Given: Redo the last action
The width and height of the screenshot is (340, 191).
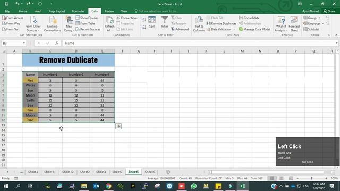Looking at the screenshot, I should [x=28, y=4].
